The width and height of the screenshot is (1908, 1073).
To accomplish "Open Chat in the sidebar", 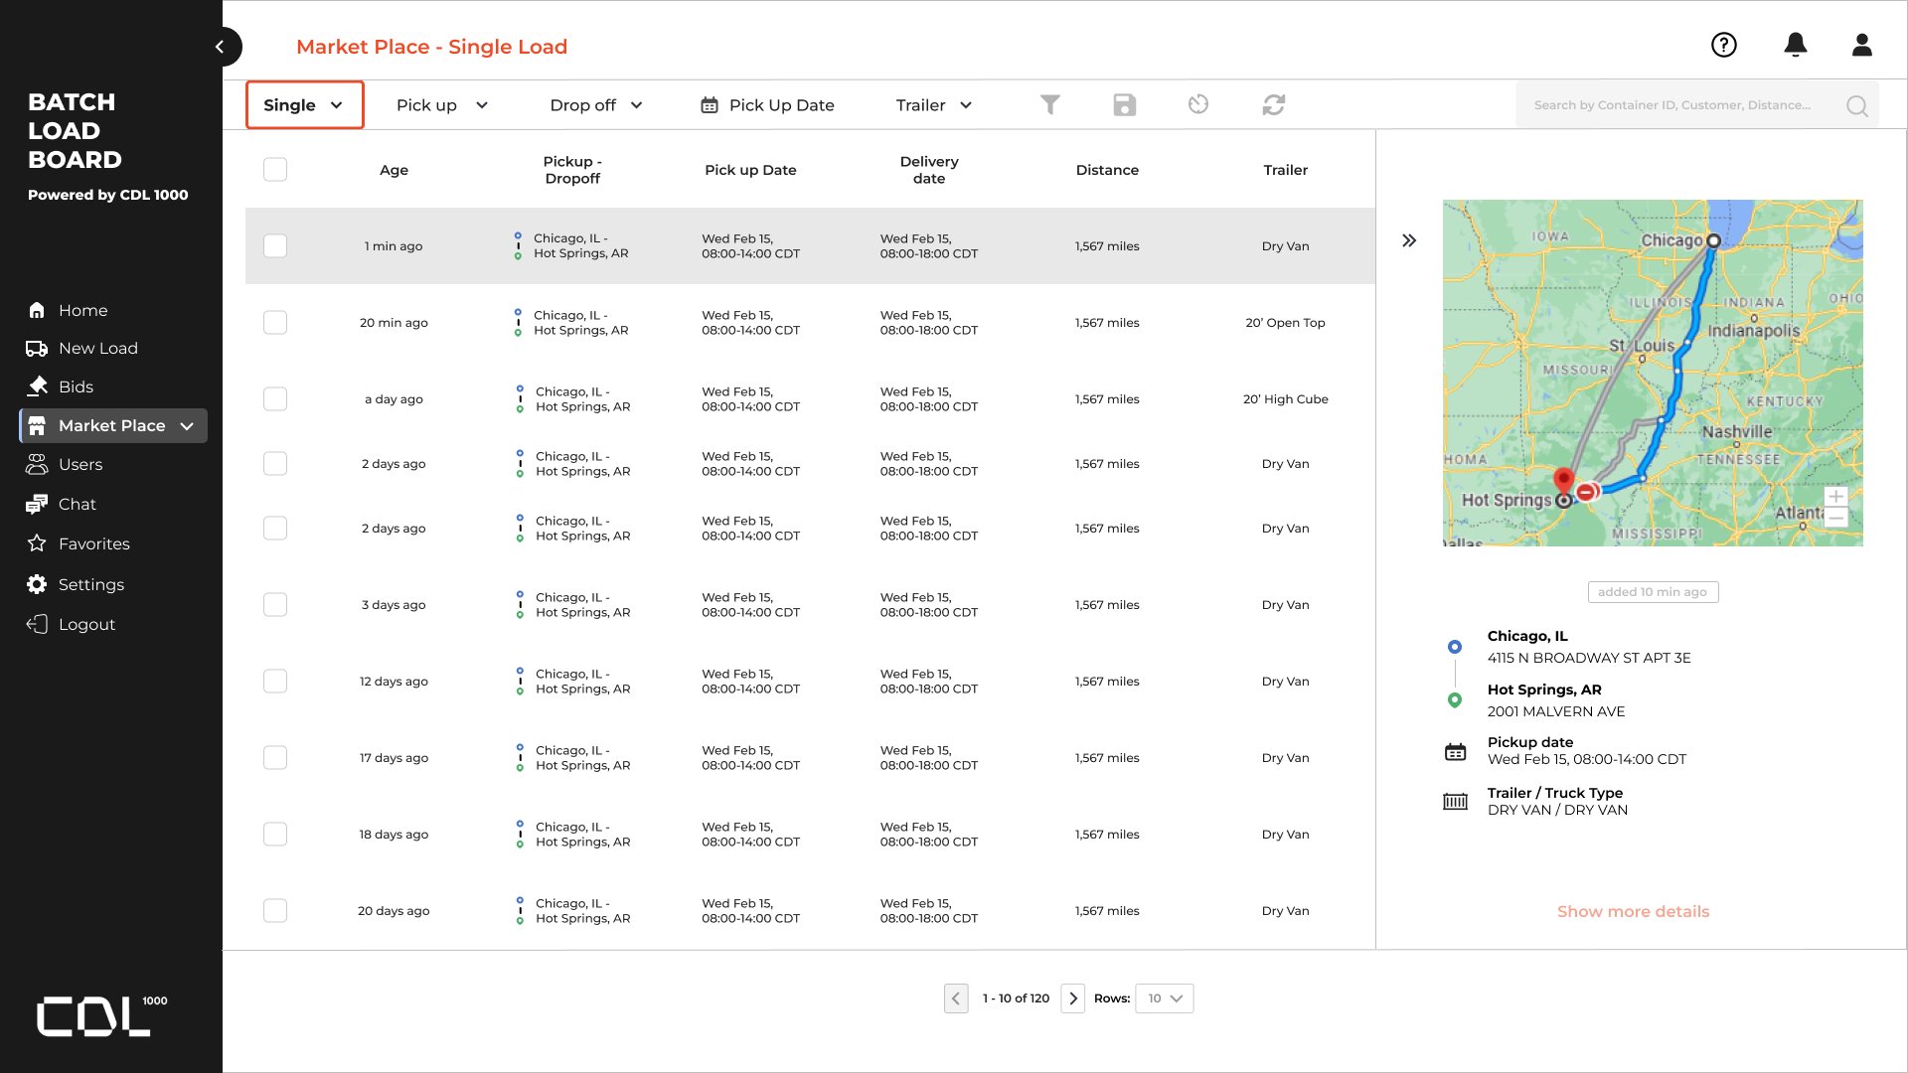I will point(62,505).
